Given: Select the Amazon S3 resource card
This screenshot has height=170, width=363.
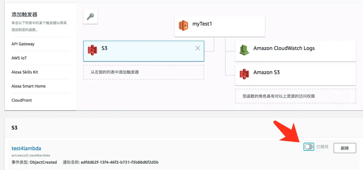Looking at the screenshot, I should tap(296, 75).
